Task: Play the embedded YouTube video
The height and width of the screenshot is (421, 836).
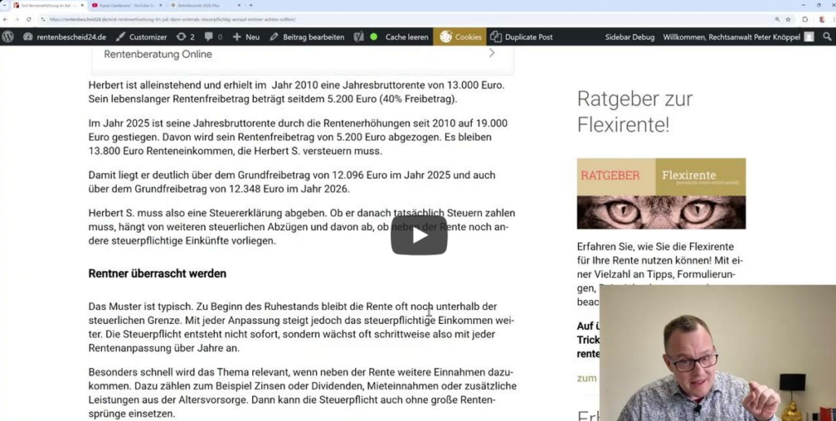Action: coord(419,235)
